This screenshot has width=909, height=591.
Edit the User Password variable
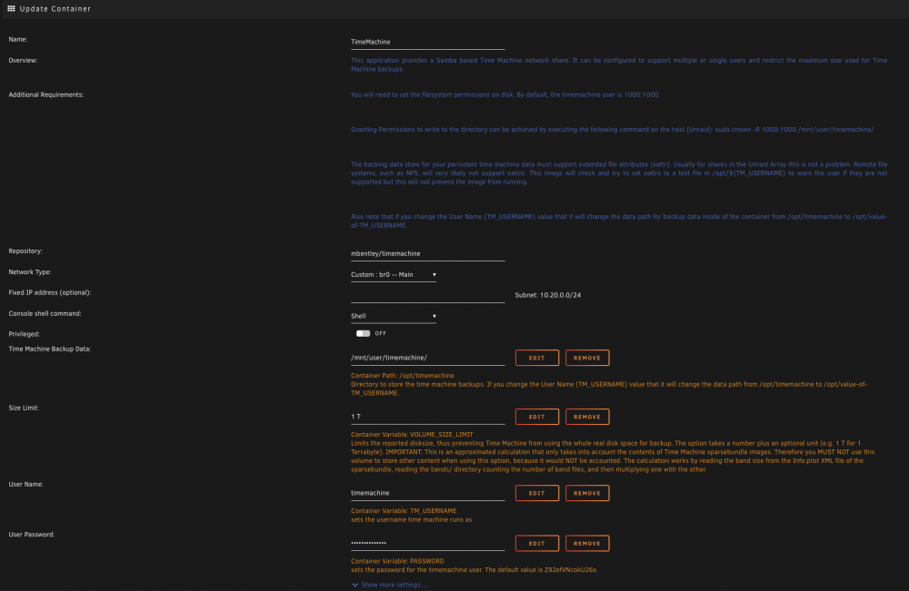pyautogui.click(x=537, y=544)
